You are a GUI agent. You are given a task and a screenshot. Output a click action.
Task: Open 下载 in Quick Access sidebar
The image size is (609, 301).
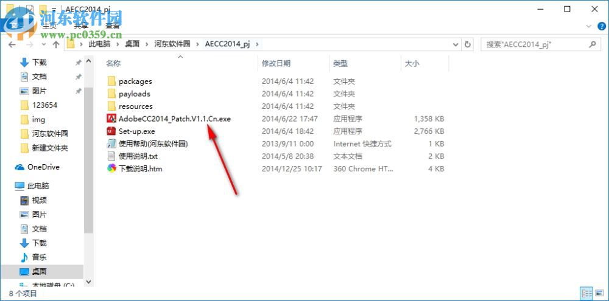click(39, 62)
